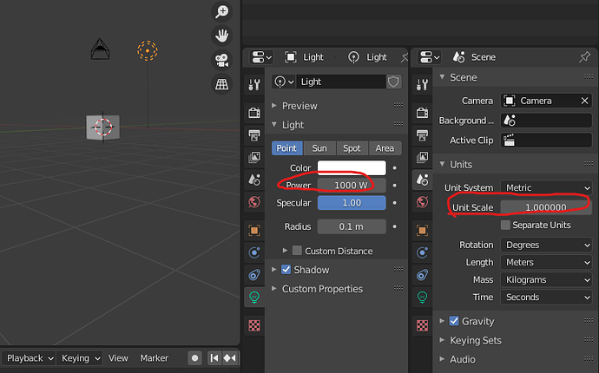The image size is (599, 373).
Task: Jump to previous keyframe button
Action: (x=230, y=358)
